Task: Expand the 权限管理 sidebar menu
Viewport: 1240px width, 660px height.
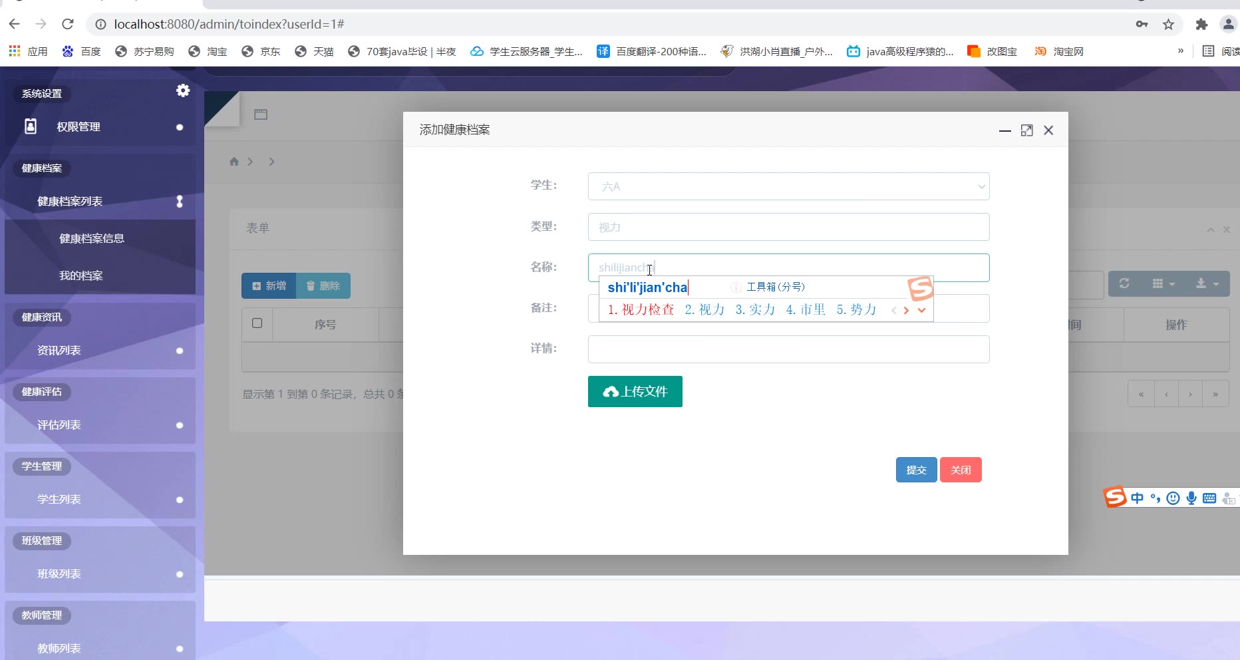Action: click(78, 126)
